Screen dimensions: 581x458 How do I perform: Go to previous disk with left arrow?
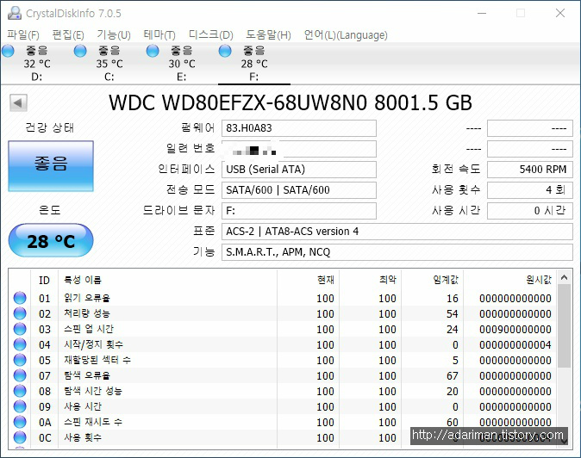tap(18, 102)
